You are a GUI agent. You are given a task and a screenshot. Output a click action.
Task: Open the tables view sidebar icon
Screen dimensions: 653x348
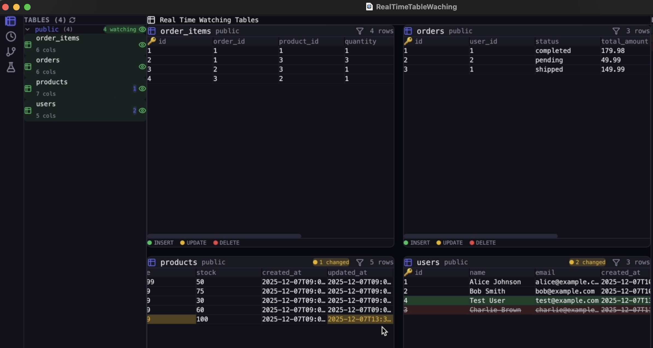tap(11, 21)
